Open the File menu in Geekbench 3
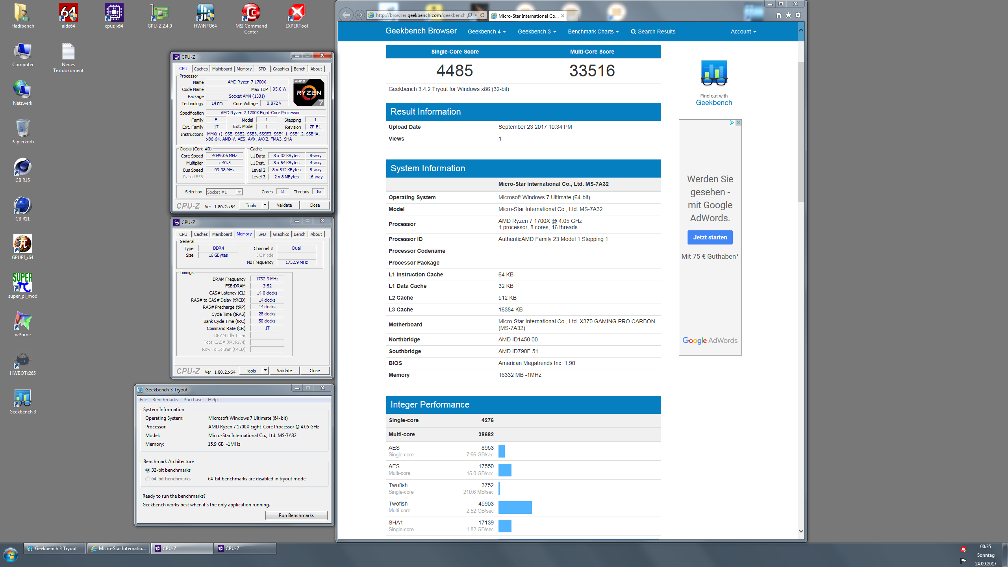 pos(143,400)
